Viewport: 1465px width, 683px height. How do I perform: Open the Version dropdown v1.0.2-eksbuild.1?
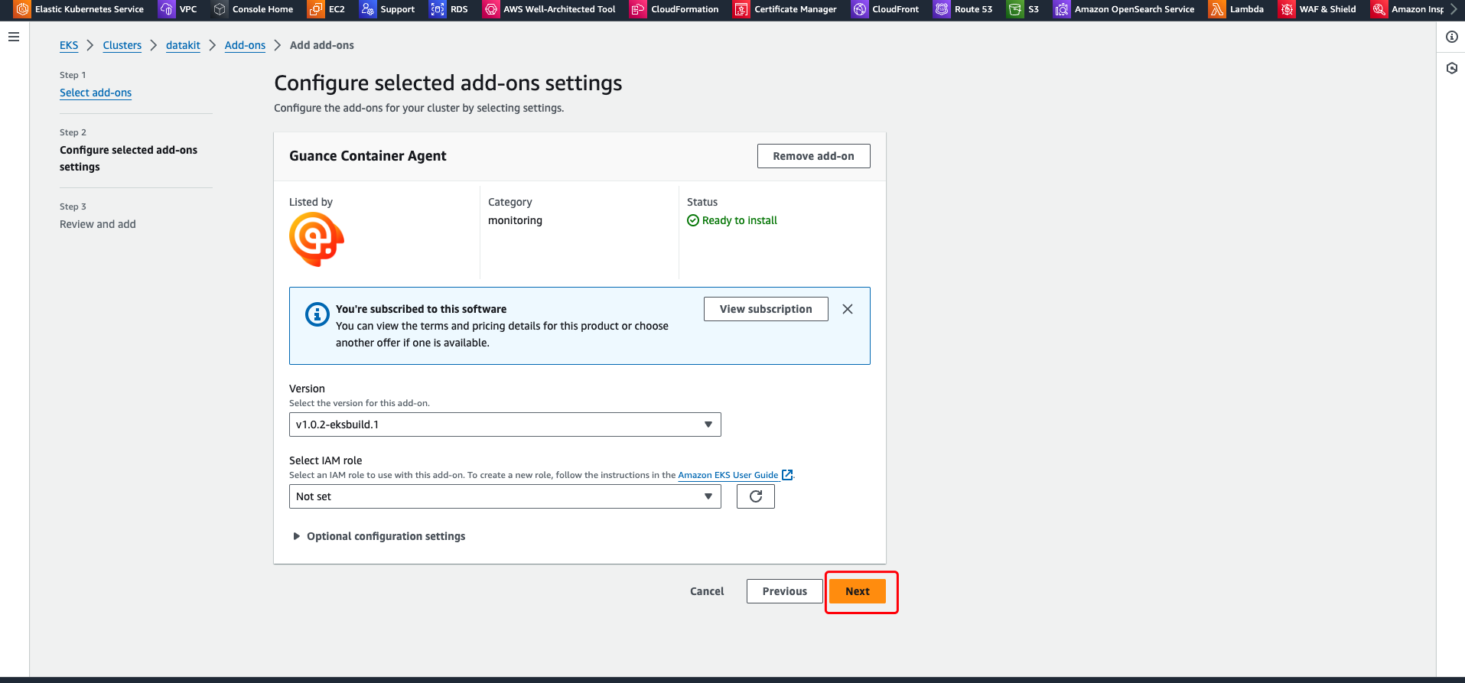504,424
